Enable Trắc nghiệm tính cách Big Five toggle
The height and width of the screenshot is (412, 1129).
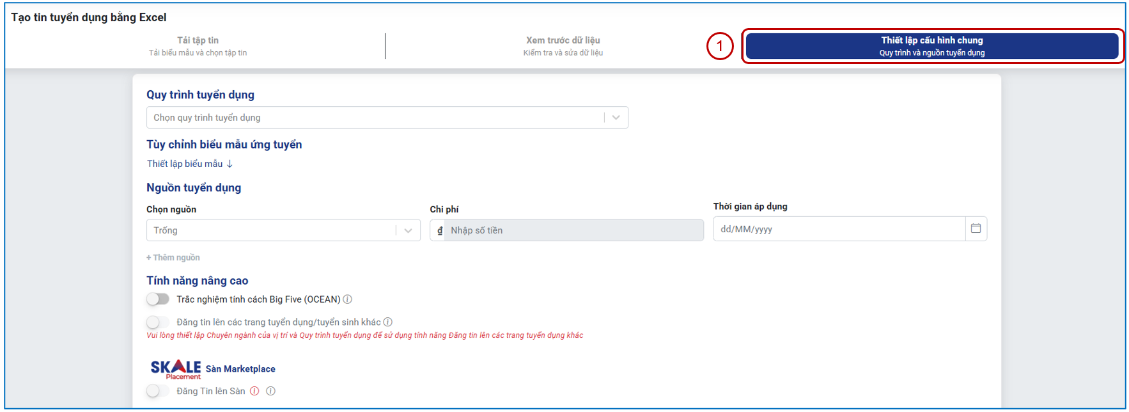tap(158, 299)
